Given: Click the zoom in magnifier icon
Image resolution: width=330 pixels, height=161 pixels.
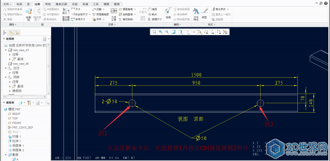Looking at the screenshot, I should click(x=160, y=32).
